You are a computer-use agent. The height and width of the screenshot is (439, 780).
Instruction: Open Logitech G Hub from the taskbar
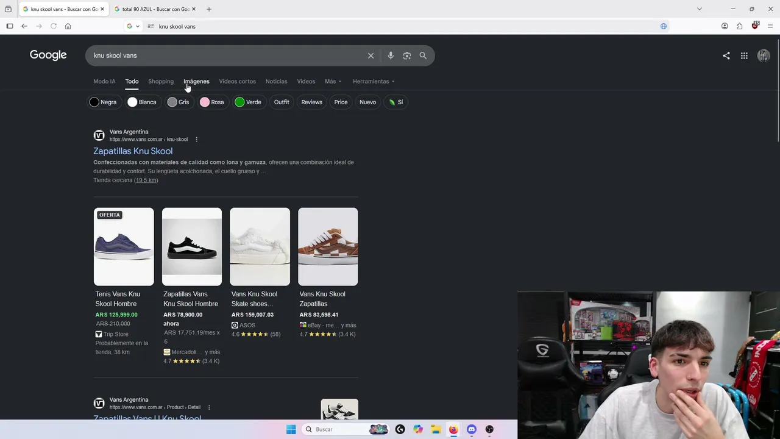point(400,429)
